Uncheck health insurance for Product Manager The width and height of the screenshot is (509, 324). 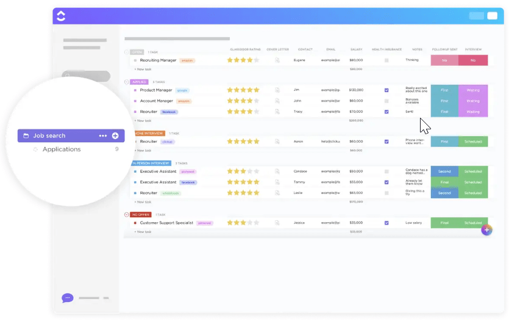click(386, 90)
